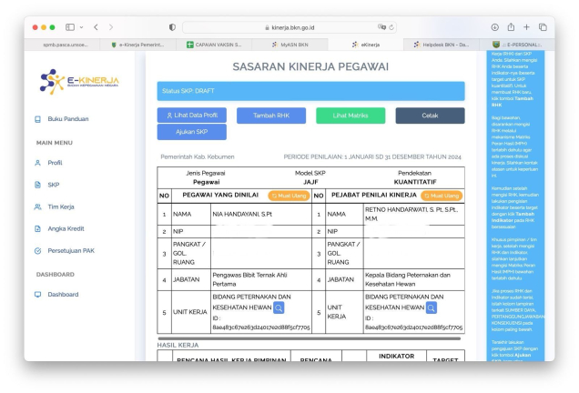Click the horizontal scrollbar below the table
Image resolution: width=579 pixels, height=393 pixels.
tap(309, 338)
